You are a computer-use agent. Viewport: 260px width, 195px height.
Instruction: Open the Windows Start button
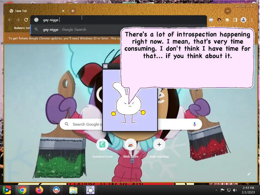click(x=7, y=190)
